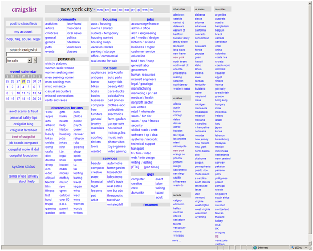
Task: Click 'accounting+finance' jobs link
Action: click(x=145, y=24)
